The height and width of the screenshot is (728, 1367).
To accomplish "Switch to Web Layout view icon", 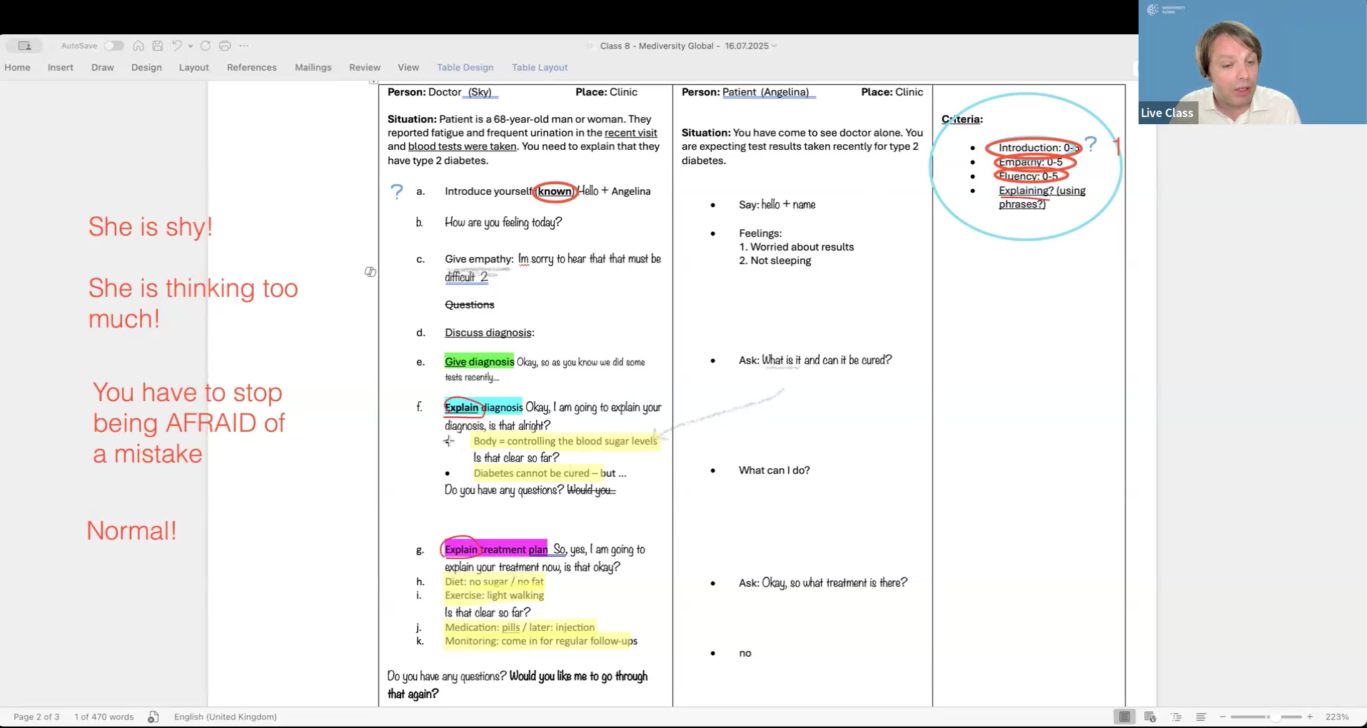I will [x=1150, y=717].
